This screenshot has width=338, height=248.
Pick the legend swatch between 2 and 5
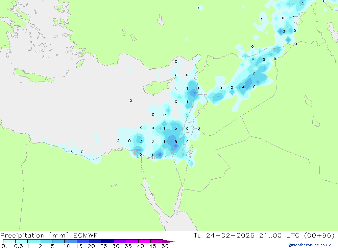(x=46, y=241)
